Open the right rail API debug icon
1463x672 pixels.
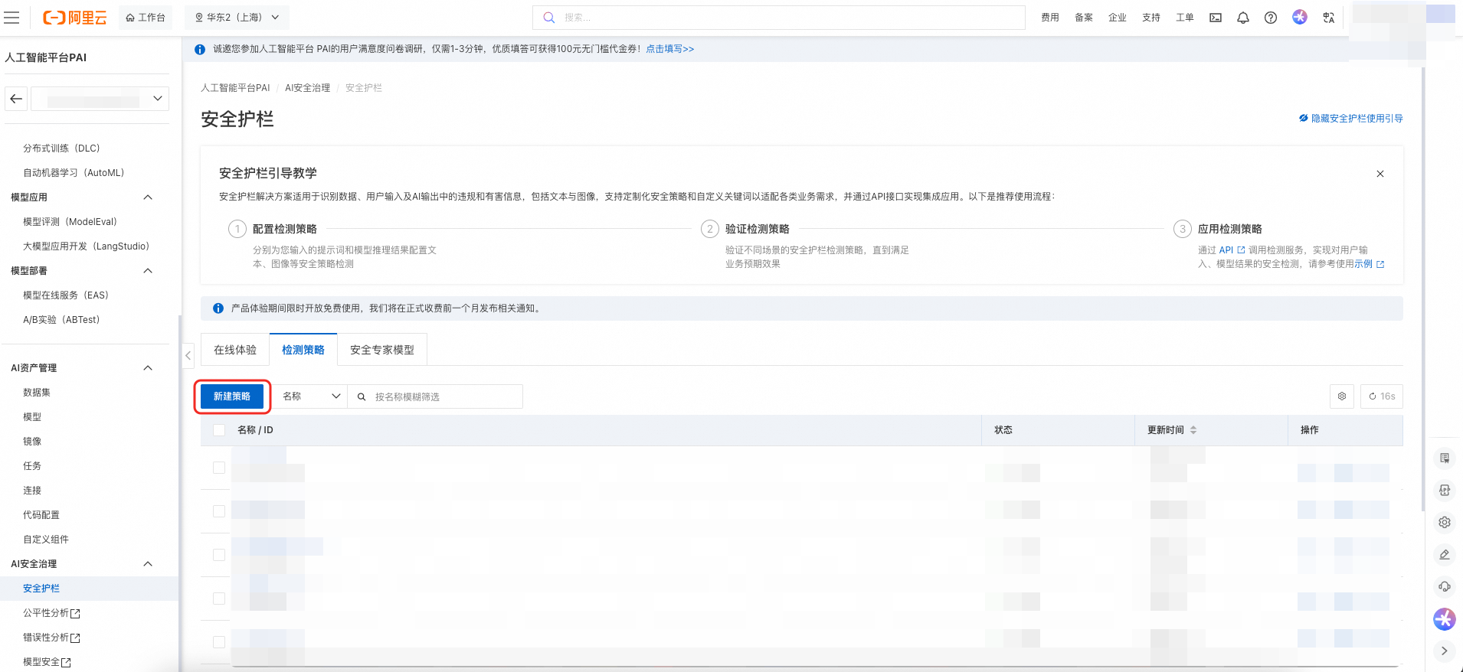pyautogui.click(x=1445, y=490)
